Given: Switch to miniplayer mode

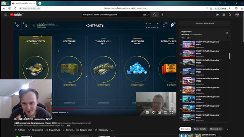Looking at the screenshot, I should [159, 112].
